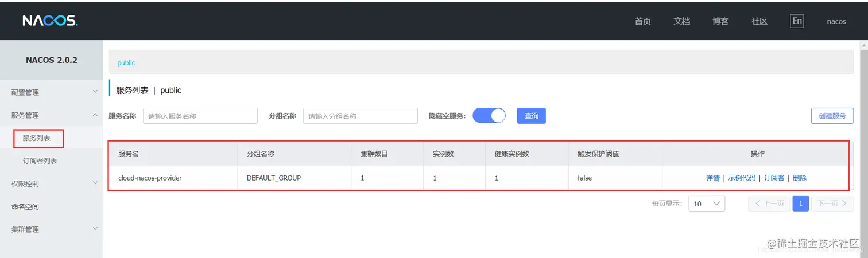Screen dimensions: 868x258
Task: Open the page size dropdown showing 10
Action: [707, 204]
